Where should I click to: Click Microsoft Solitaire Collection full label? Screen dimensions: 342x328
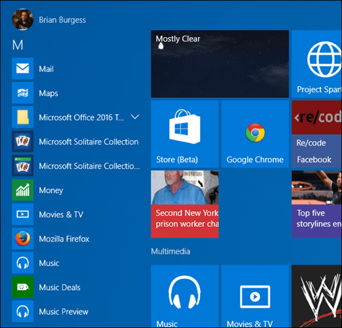[x=89, y=142]
